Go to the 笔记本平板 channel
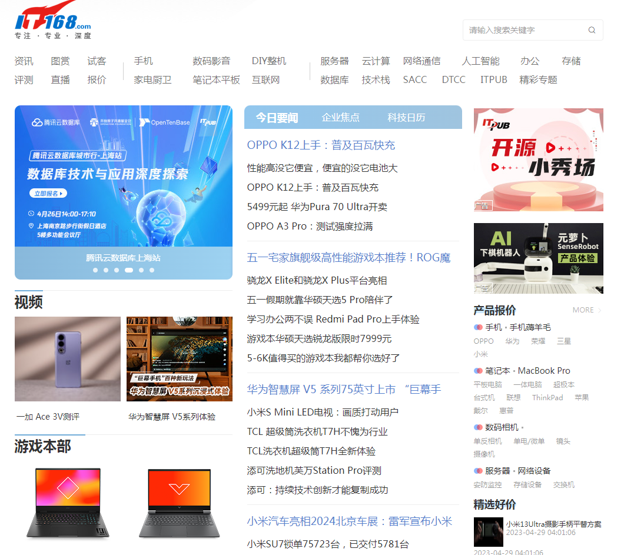Screen dimensions: 624x555 click(216, 80)
